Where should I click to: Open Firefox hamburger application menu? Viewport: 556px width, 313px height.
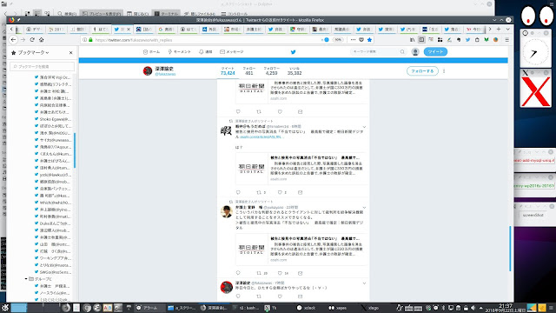click(507, 40)
